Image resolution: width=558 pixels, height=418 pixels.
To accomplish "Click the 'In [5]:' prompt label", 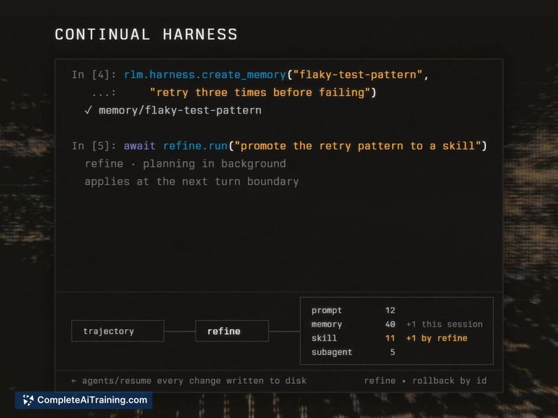I will coord(94,146).
